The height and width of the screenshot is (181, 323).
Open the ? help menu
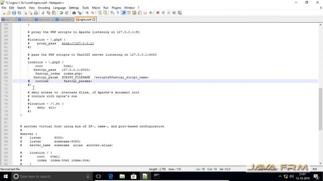click(x=139, y=8)
